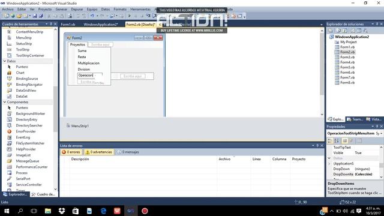Screen dimensions: 384x216
Task: Open the Archivo menu
Action: pyautogui.click(x=8, y=10)
